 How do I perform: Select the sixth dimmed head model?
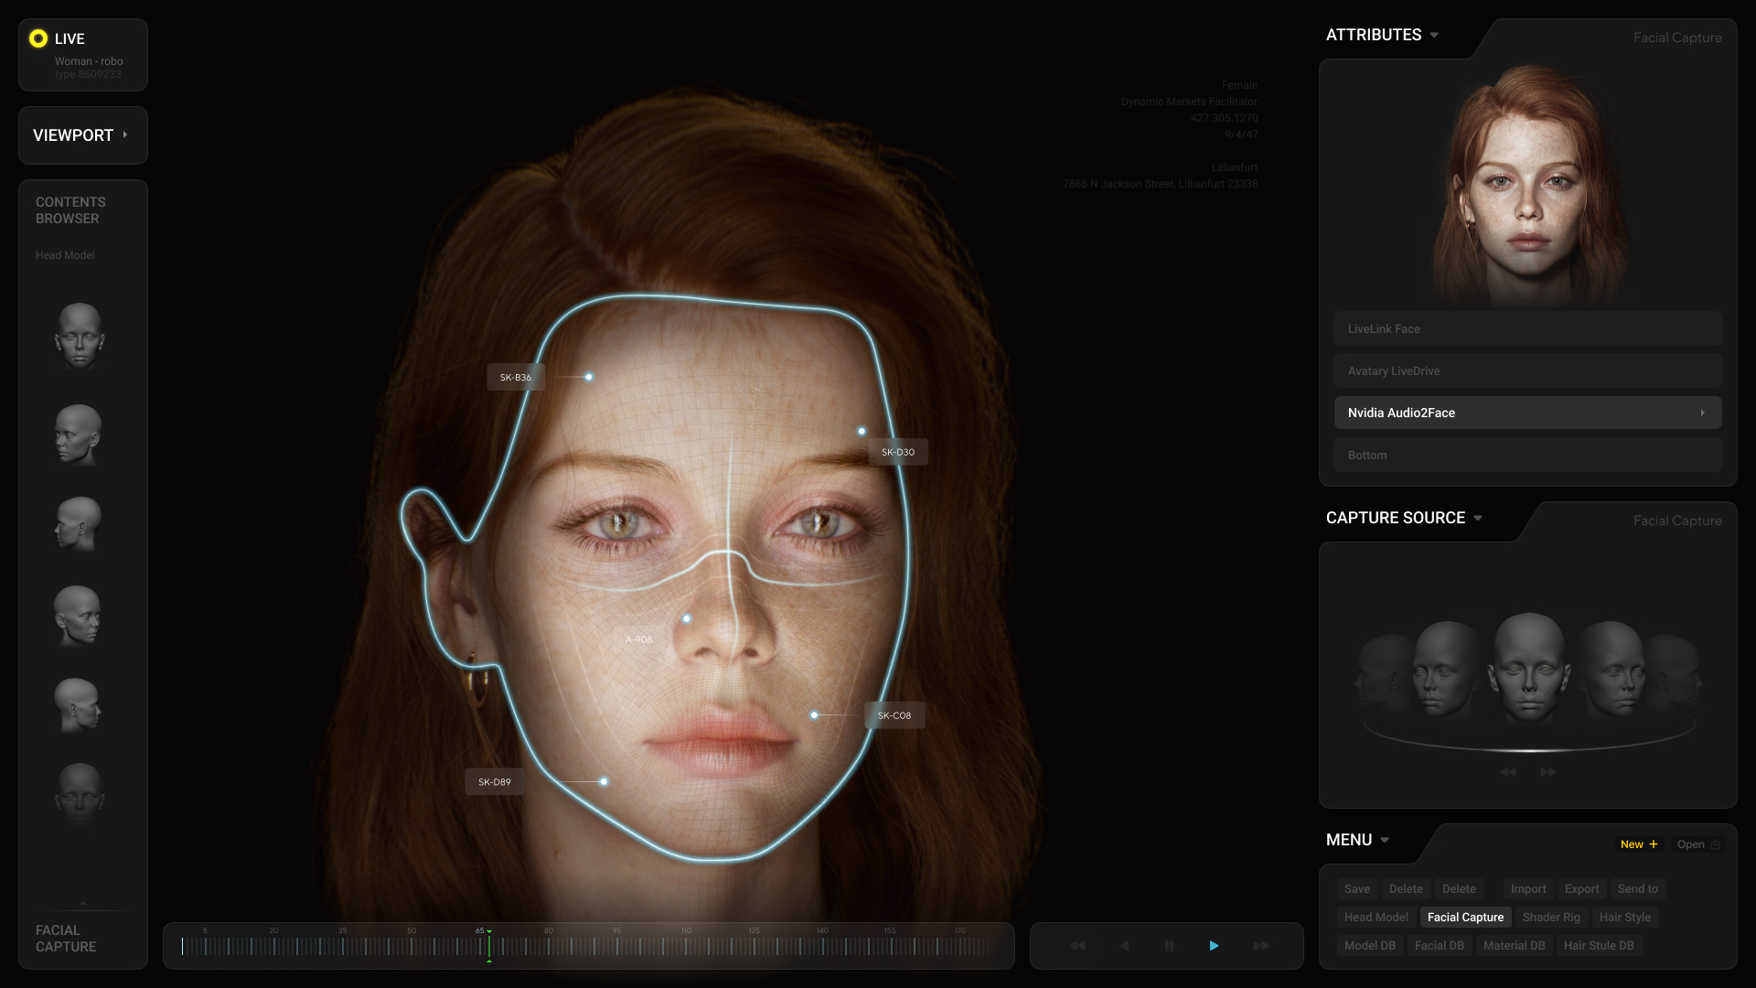click(x=80, y=794)
